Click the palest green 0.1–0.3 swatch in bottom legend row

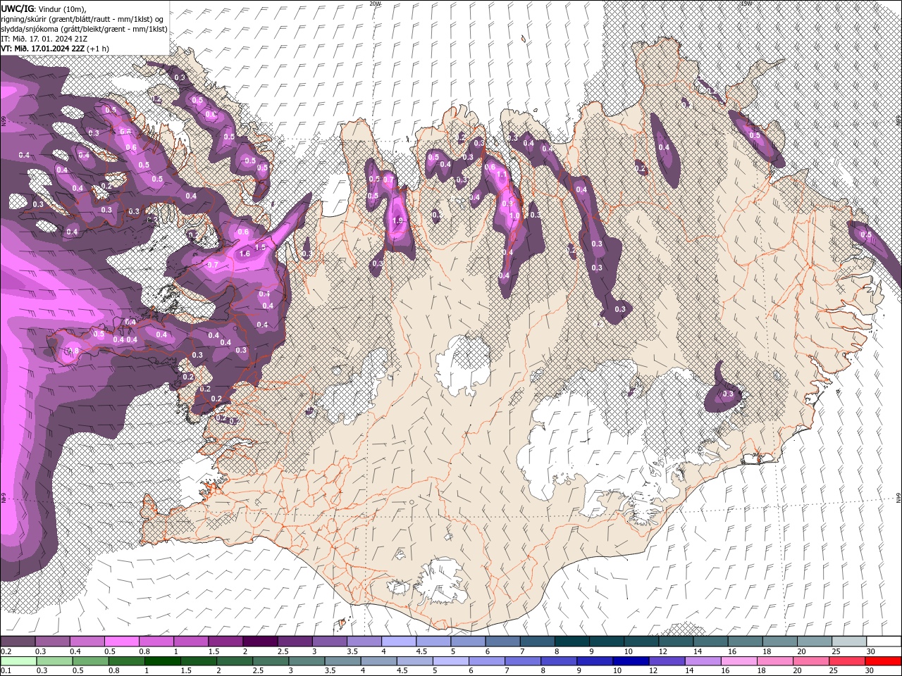pyautogui.click(x=18, y=661)
